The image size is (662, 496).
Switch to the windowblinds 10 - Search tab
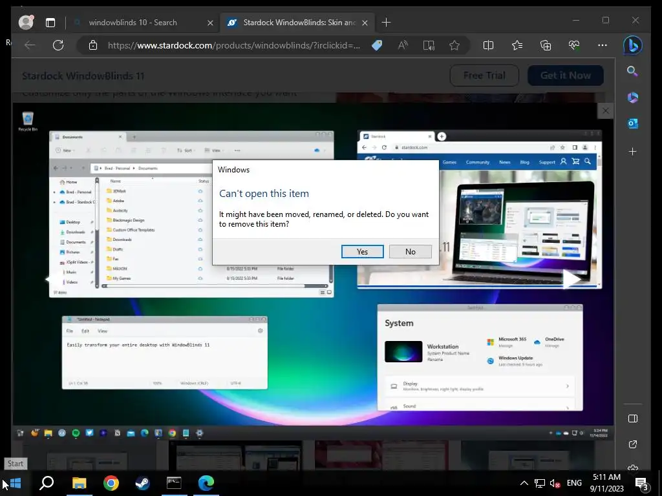point(133,23)
